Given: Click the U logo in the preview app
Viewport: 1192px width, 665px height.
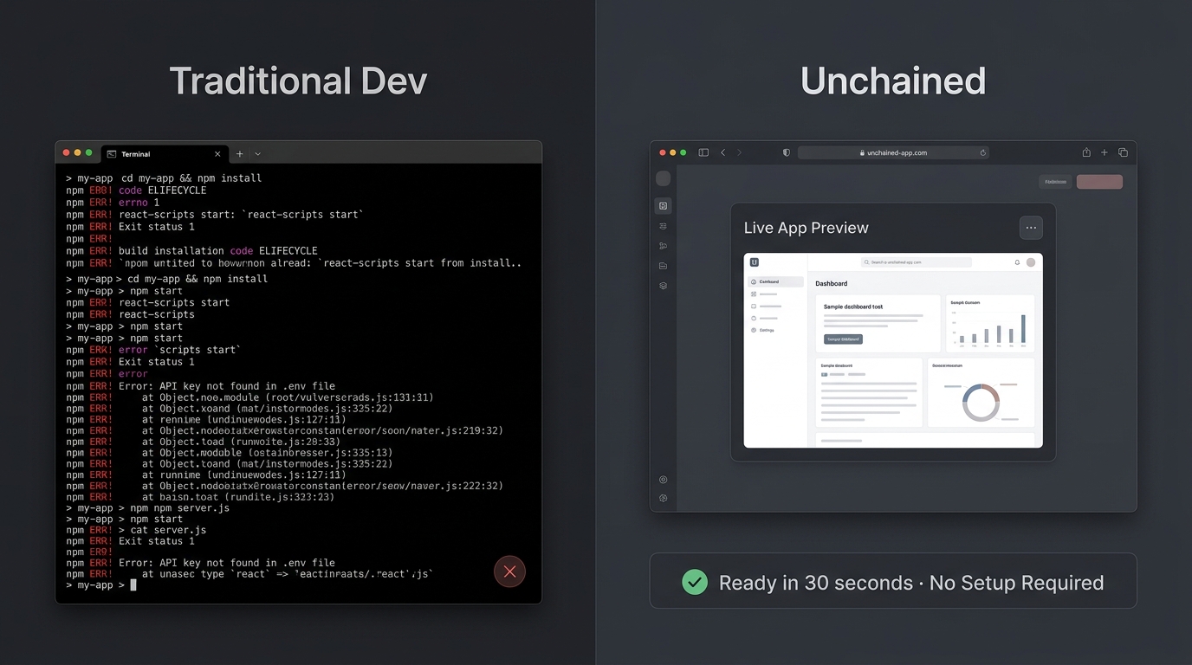Looking at the screenshot, I should click(x=755, y=262).
